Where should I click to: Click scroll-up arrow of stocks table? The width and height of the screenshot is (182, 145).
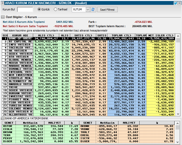click(x=177, y=123)
